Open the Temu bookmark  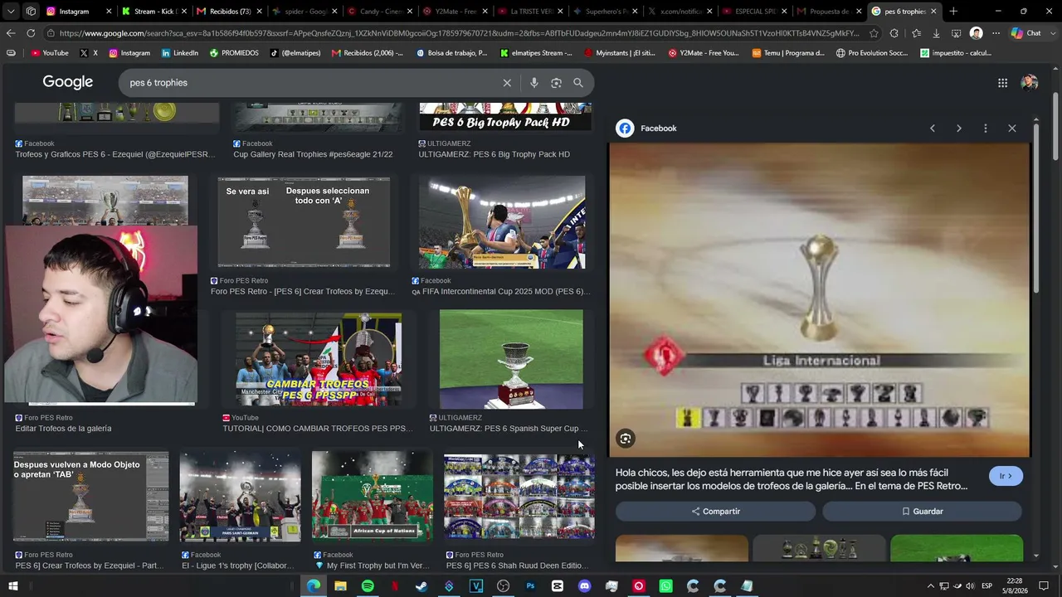pyautogui.click(x=788, y=53)
